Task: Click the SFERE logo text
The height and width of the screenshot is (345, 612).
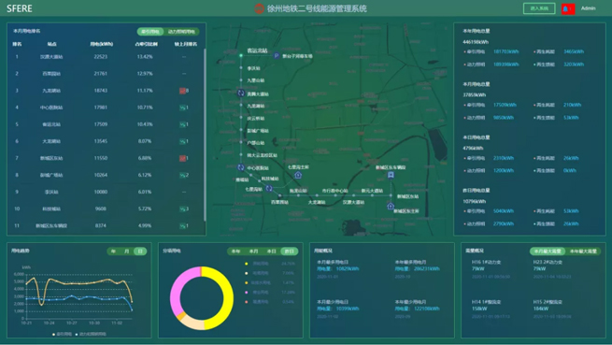Action: coord(20,8)
